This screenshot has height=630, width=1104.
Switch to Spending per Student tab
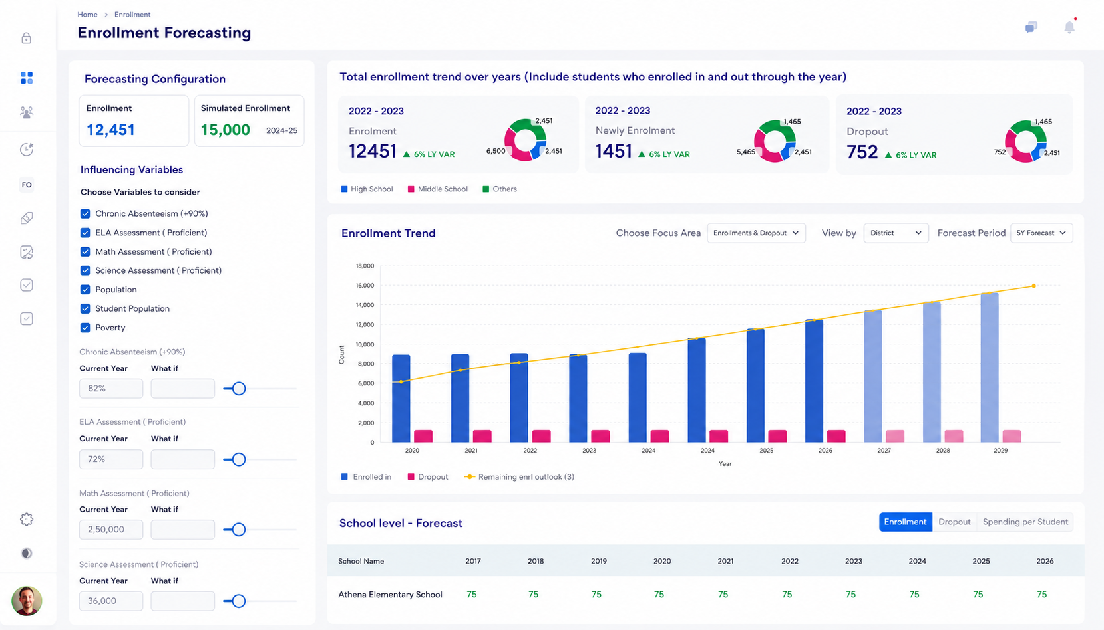coord(1025,522)
